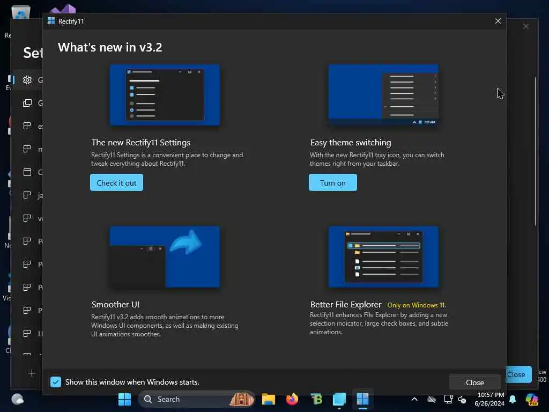
Task: Switch to the Rectify11 taskbar app
Action: tap(363, 399)
